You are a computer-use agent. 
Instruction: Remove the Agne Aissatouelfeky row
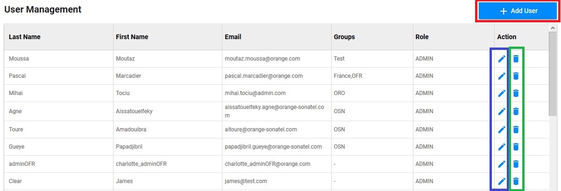click(x=516, y=111)
